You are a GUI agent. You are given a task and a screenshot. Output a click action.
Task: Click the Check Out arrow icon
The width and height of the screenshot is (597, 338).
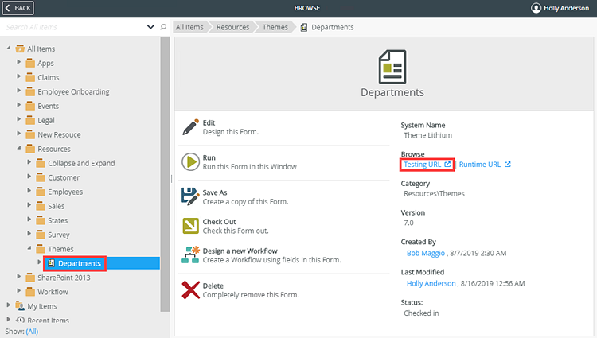(190, 227)
